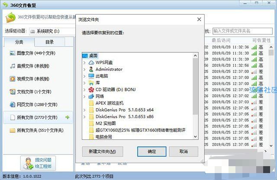Image resolution: width=277 pixels, height=180 pixels.
Task: Expand the DiskGenius Pro x64 folder
Action: coord(84,110)
